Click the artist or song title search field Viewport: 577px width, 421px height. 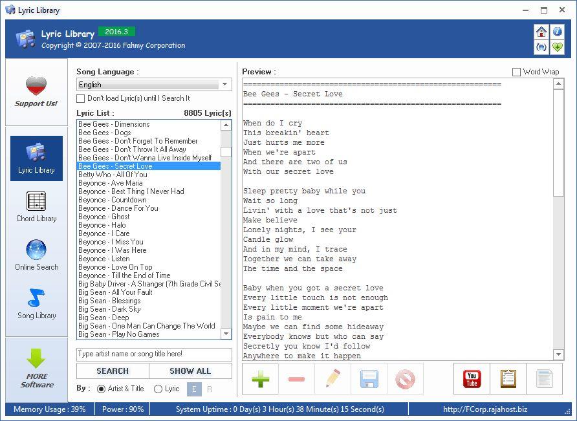click(x=154, y=354)
